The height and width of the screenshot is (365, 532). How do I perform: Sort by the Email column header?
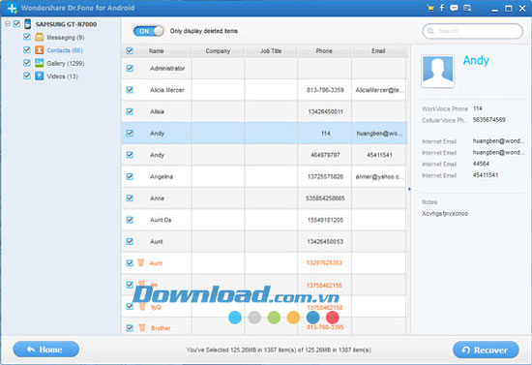coord(378,51)
